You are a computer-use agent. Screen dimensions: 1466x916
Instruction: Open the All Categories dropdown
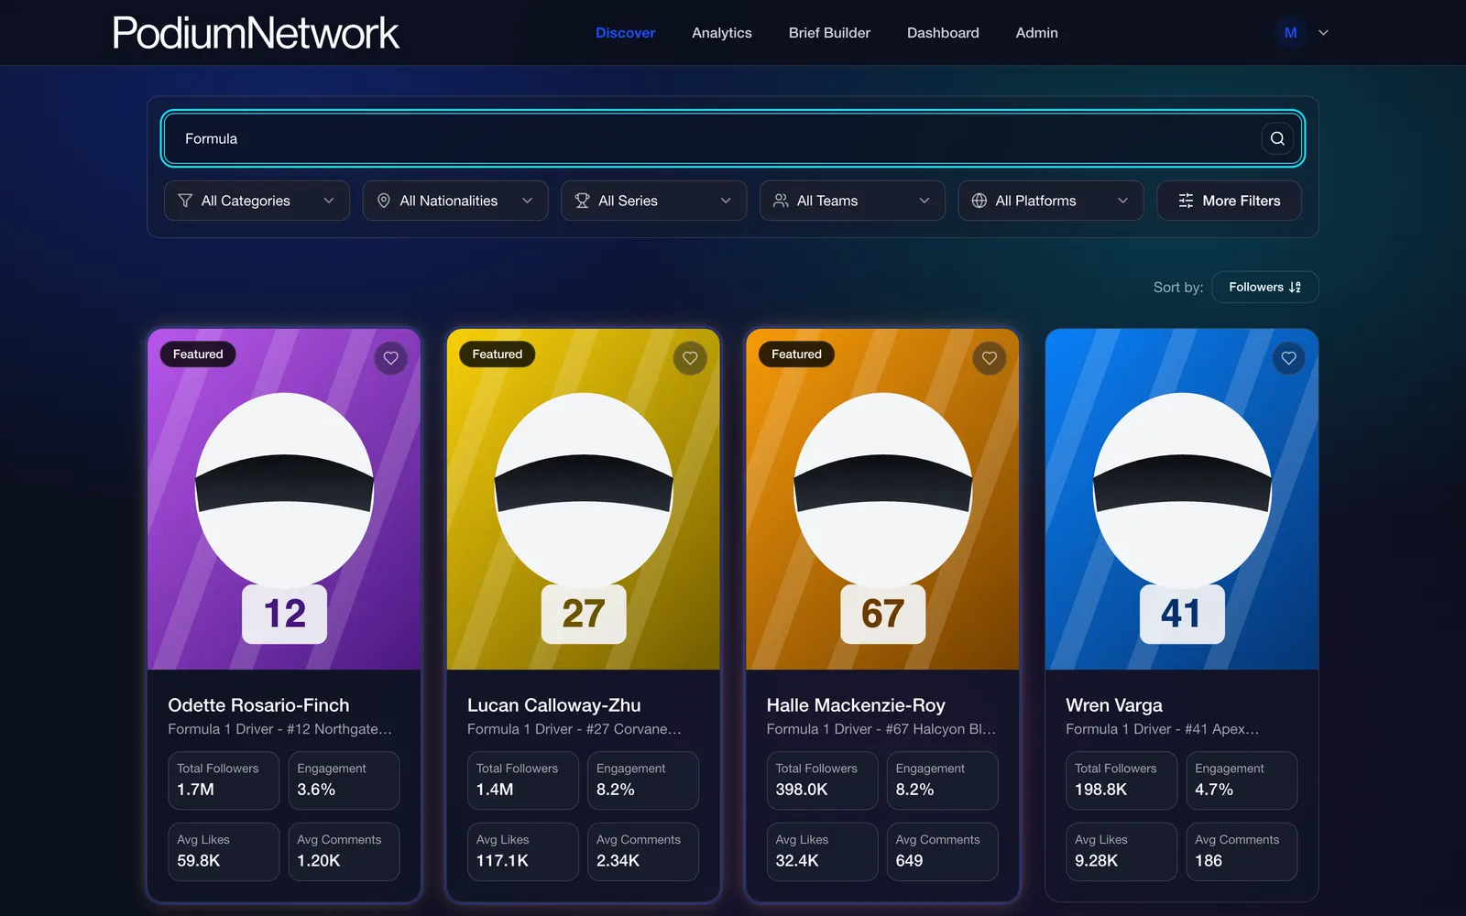point(257,201)
